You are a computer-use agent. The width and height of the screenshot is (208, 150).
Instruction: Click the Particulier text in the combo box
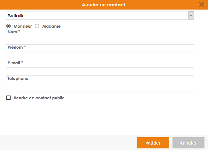17,15
